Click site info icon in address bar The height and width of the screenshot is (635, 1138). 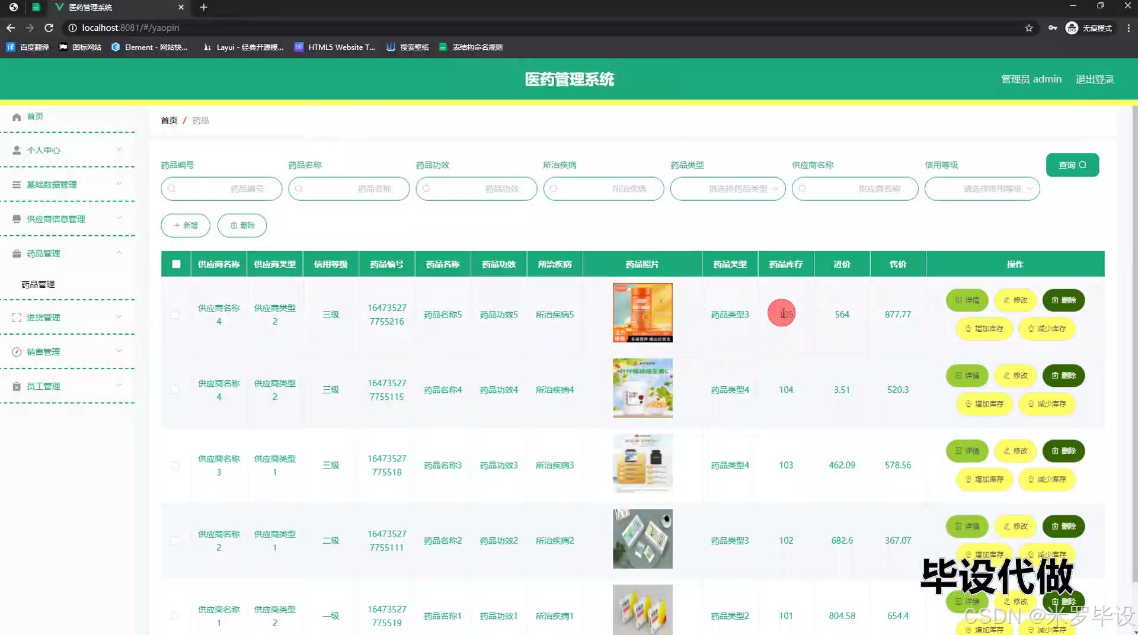72,28
